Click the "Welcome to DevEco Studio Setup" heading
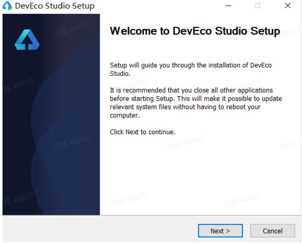 point(195,31)
